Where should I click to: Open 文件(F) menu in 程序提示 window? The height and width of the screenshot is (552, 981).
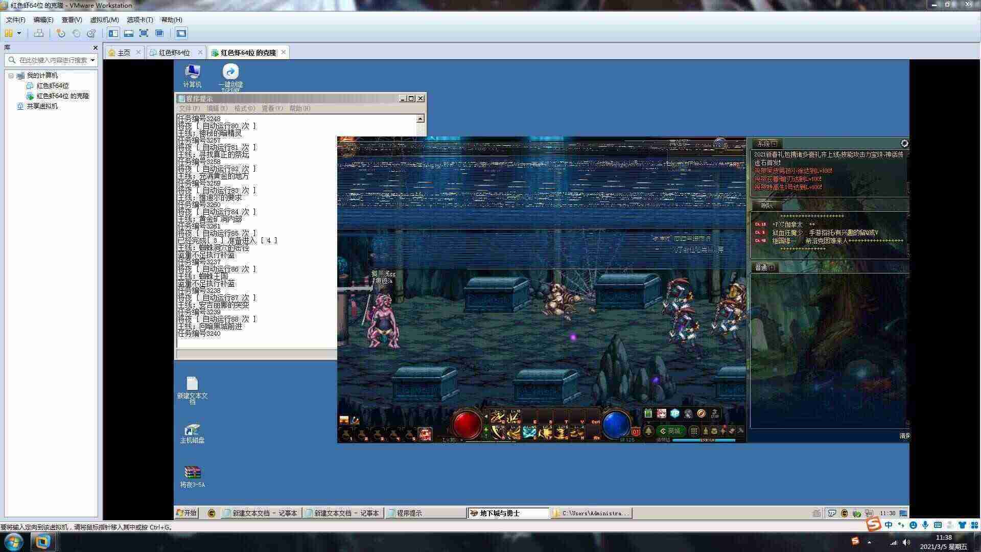click(189, 108)
